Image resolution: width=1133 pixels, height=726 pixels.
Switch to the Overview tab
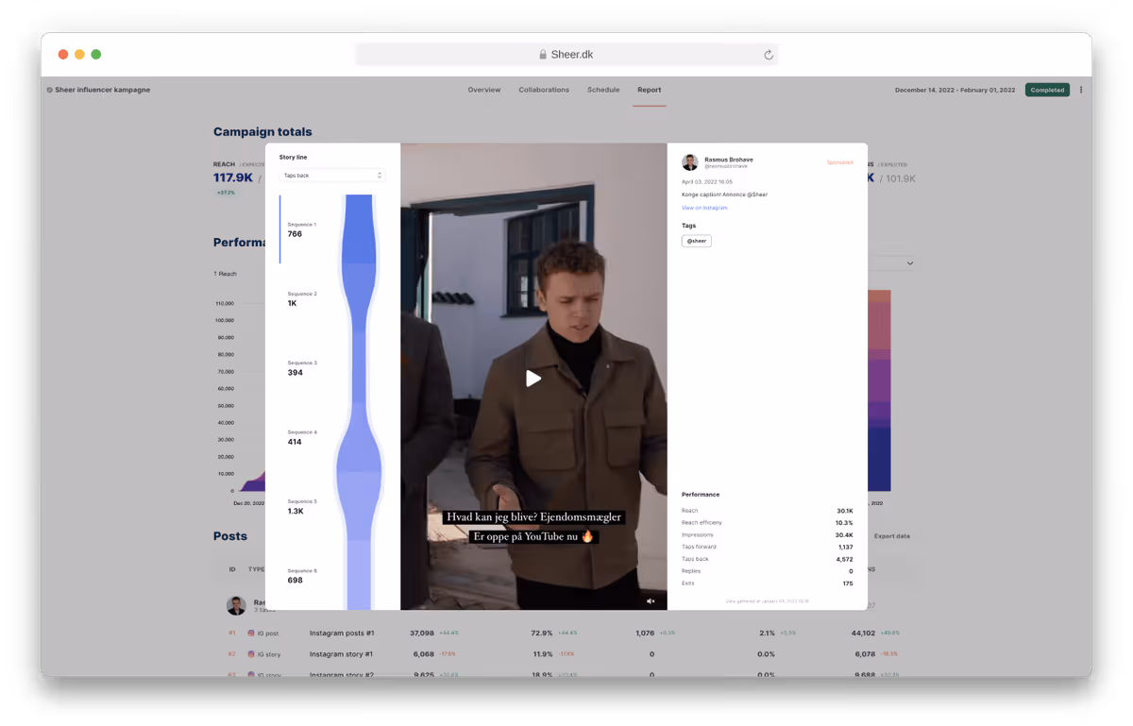[484, 90]
